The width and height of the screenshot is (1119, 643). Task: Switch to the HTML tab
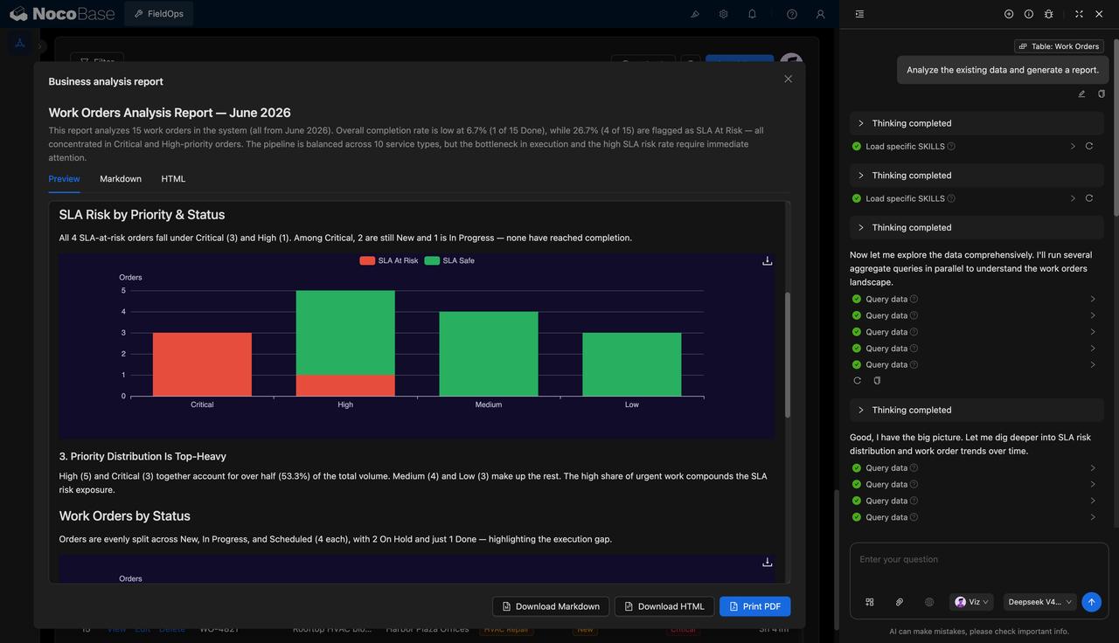coord(173,179)
